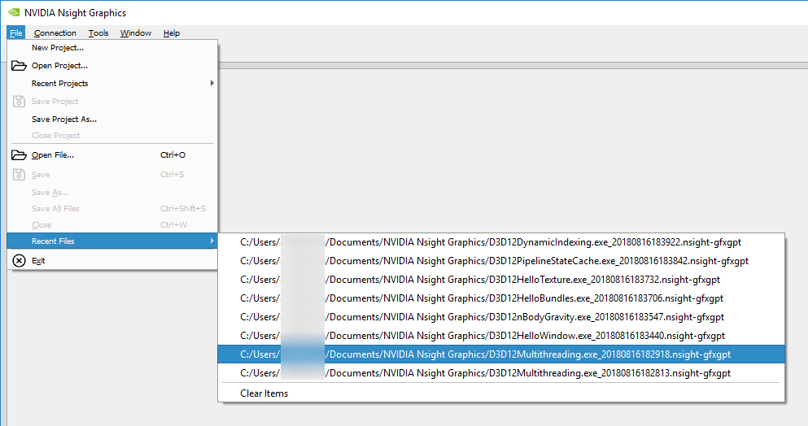The width and height of the screenshot is (808, 426).
Task: Open recent file D3D12HelloBundles capture
Action: 481,298
